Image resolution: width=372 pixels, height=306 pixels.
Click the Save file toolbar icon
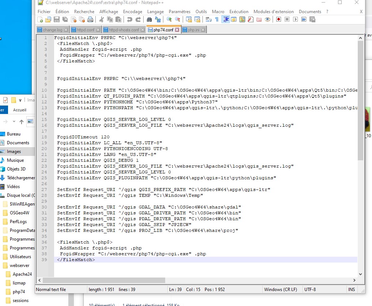tap(57, 20)
